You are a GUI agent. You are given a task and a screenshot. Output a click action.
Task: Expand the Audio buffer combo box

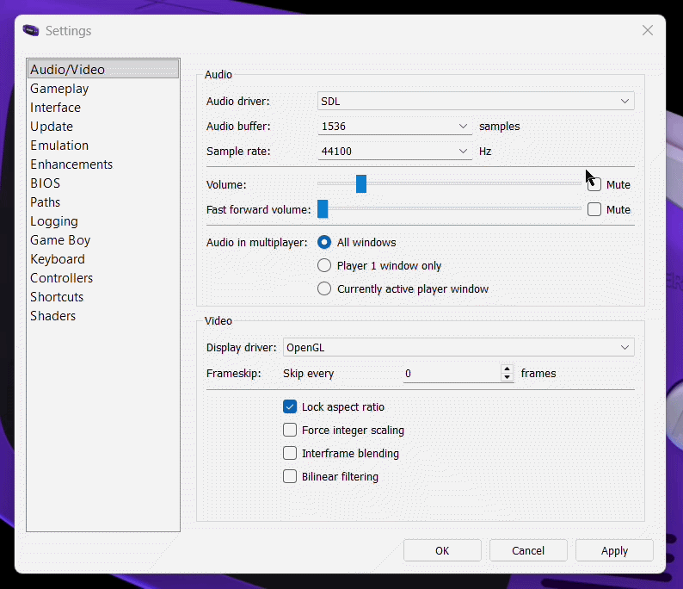click(x=395, y=127)
